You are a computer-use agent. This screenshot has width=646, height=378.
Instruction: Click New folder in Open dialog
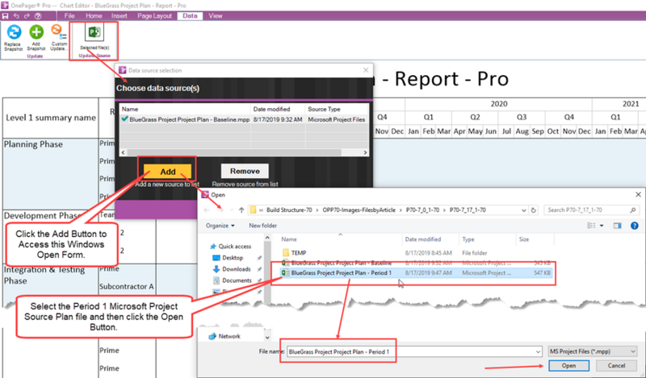coord(263,226)
